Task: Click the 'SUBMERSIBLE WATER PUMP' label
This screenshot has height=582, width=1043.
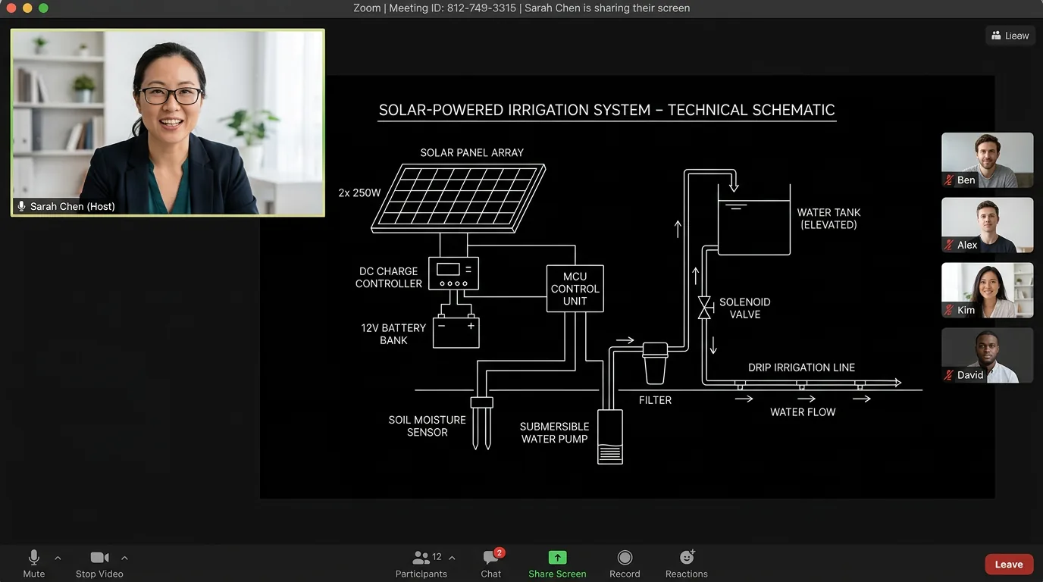Action: point(554,433)
